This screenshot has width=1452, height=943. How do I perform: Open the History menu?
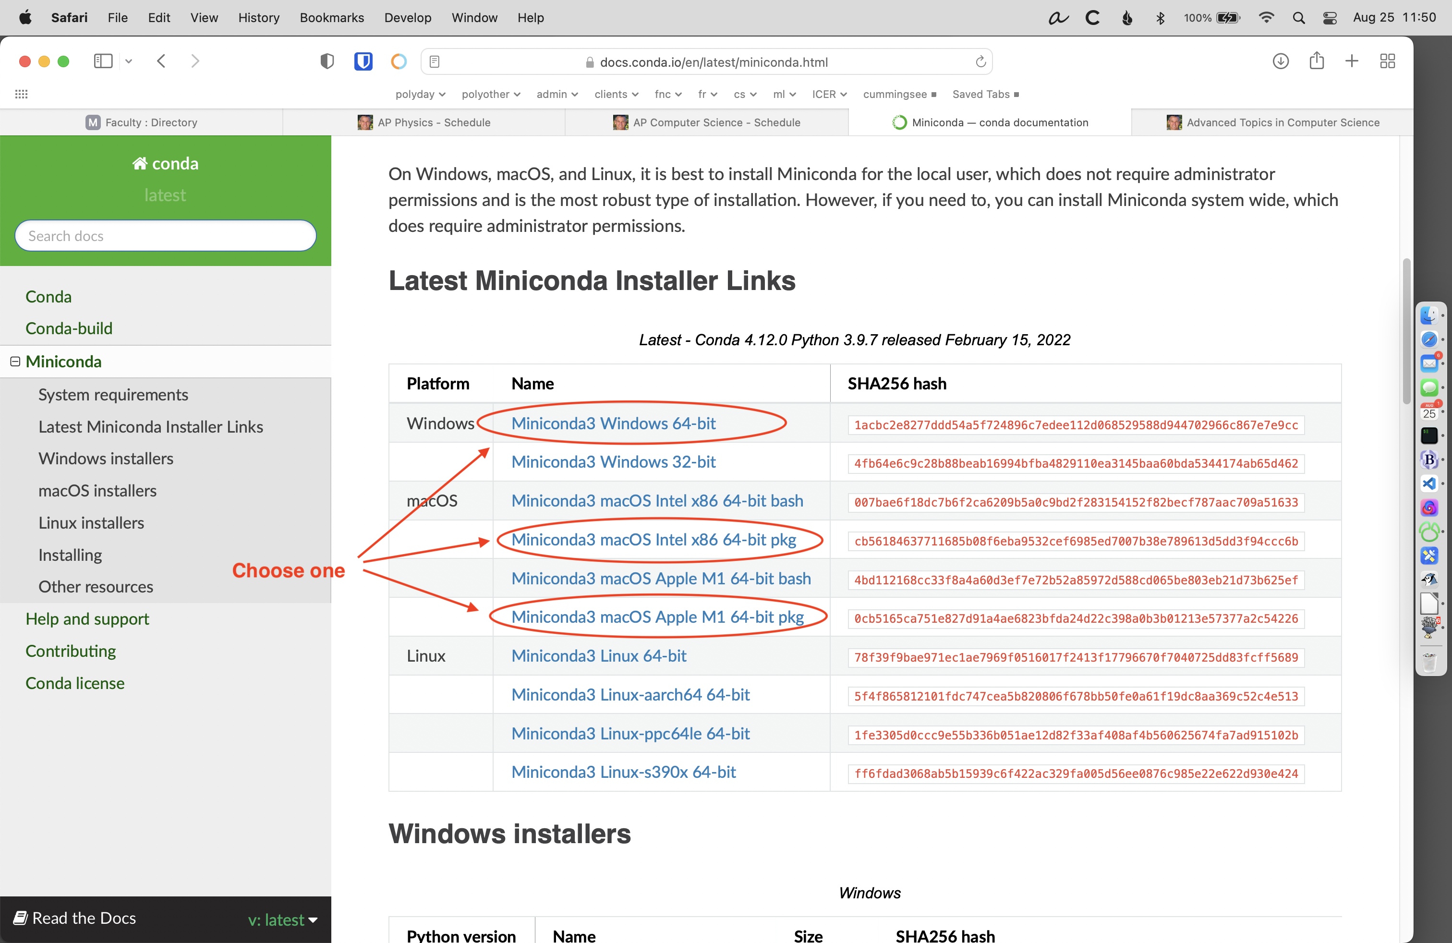pyautogui.click(x=259, y=18)
